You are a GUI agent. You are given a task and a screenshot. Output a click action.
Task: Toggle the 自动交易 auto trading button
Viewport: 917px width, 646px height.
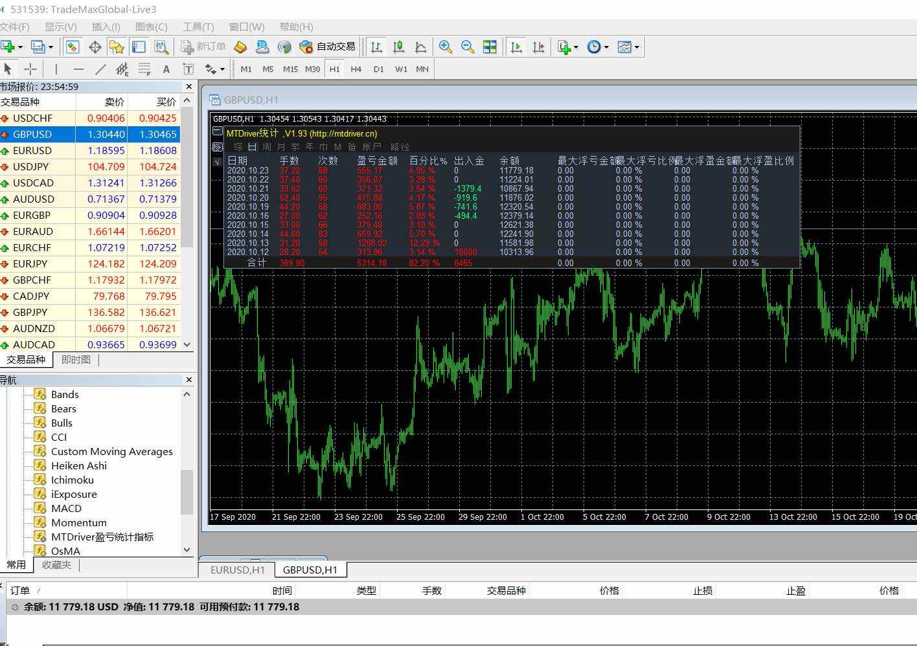328,47
